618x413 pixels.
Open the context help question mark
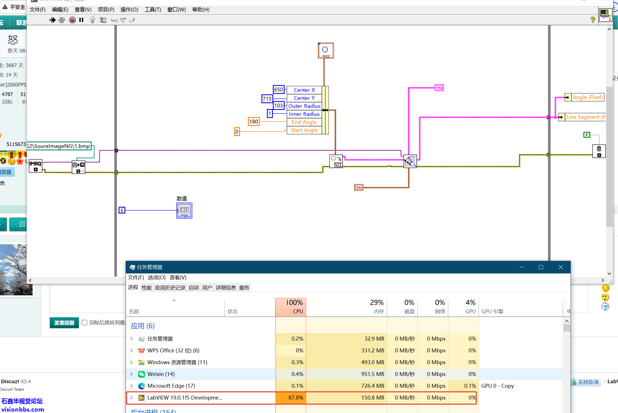tap(592, 20)
